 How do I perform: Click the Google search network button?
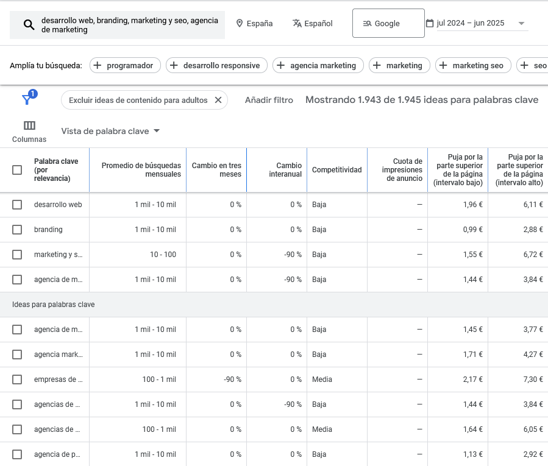pyautogui.click(x=388, y=23)
